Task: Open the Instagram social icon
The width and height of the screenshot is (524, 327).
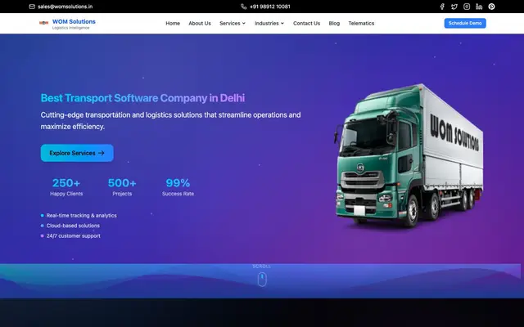Action: pyautogui.click(x=467, y=7)
